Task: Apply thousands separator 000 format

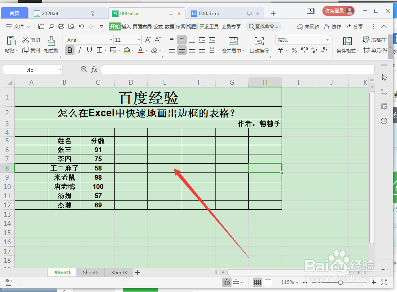Action: coord(304,50)
